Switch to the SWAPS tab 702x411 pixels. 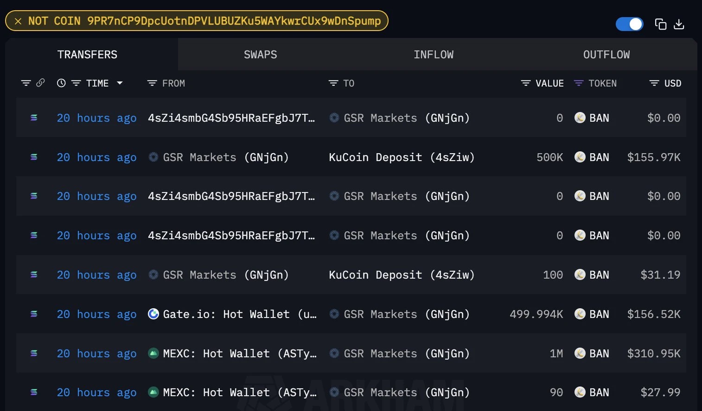260,55
